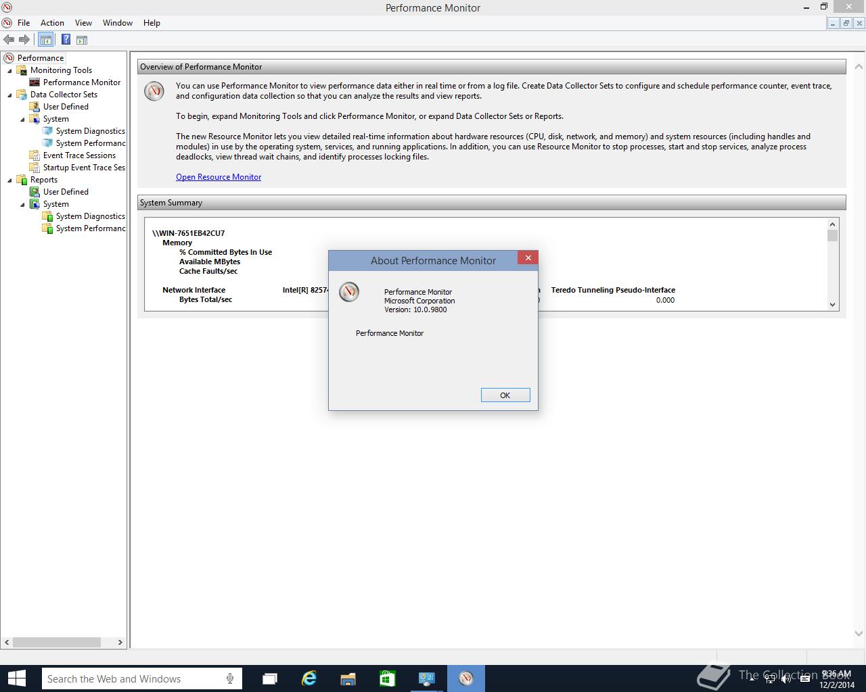Open the Windows Start menu
This screenshot has width=866, height=692.
coord(16,678)
